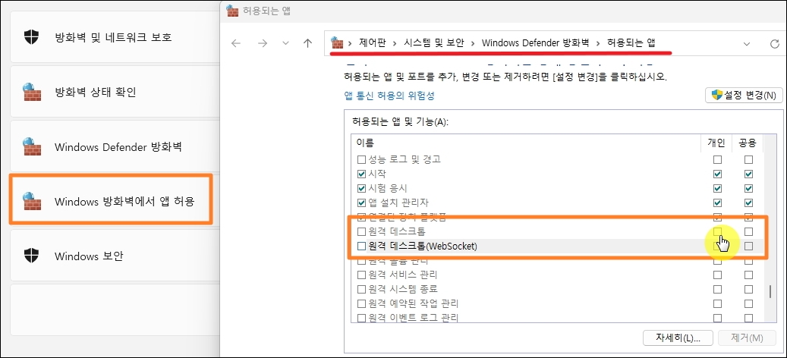Enable 공용 for 원격 데스크톱

coord(749,231)
